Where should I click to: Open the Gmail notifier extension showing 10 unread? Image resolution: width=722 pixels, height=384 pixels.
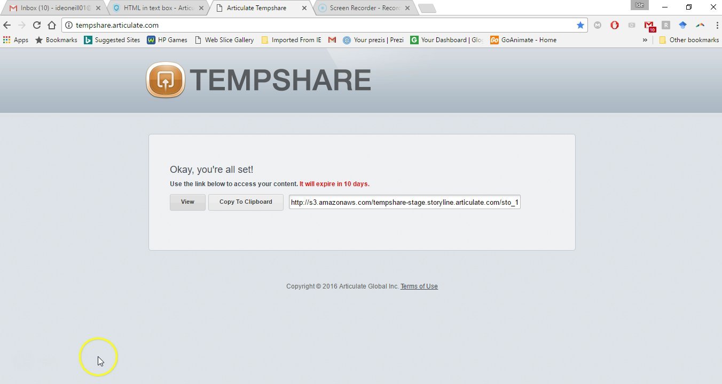pyautogui.click(x=648, y=25)
